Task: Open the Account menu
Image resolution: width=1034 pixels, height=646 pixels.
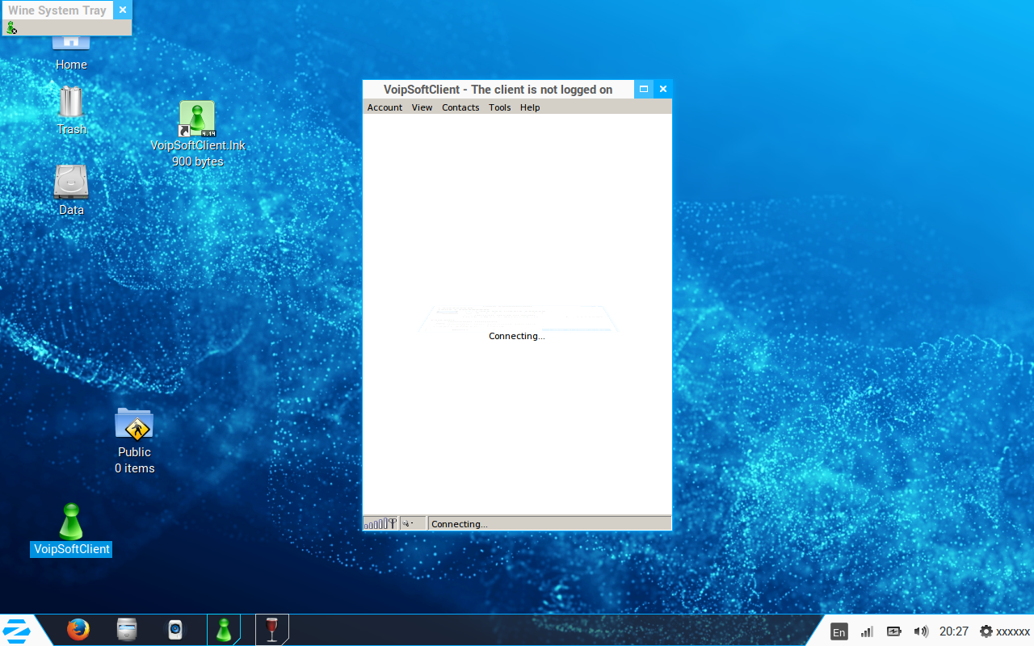Action: pyautogui.click(x=385, y=107)
